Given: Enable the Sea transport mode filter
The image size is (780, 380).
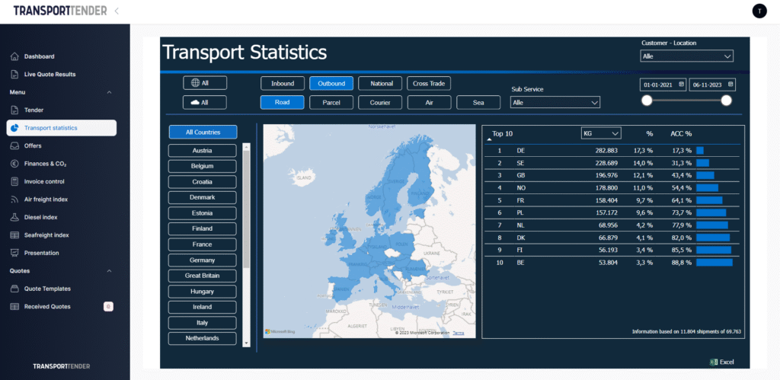Looking at the screenshot, I should [x=478, y=102].
